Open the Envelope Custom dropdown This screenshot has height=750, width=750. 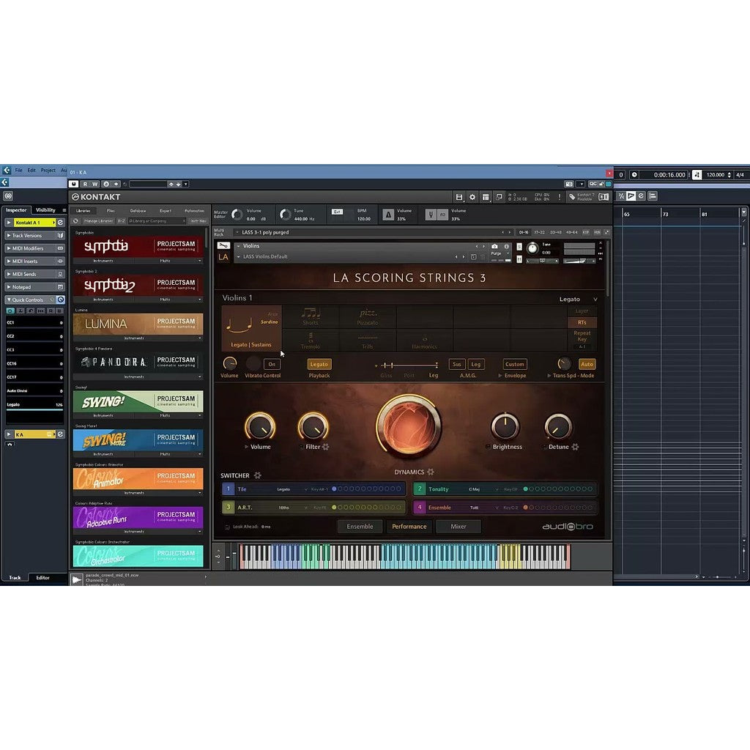515,364
